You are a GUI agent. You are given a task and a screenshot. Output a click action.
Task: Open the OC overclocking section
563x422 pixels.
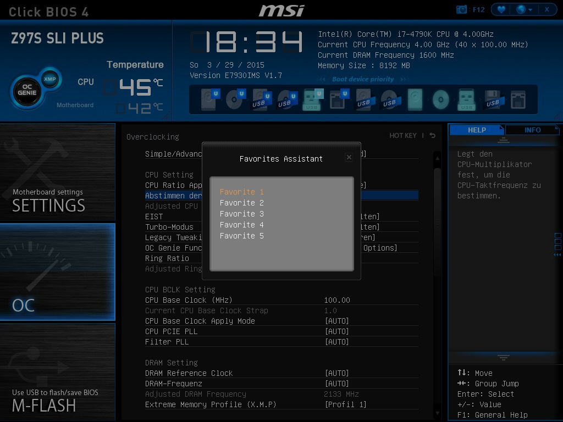57,271
